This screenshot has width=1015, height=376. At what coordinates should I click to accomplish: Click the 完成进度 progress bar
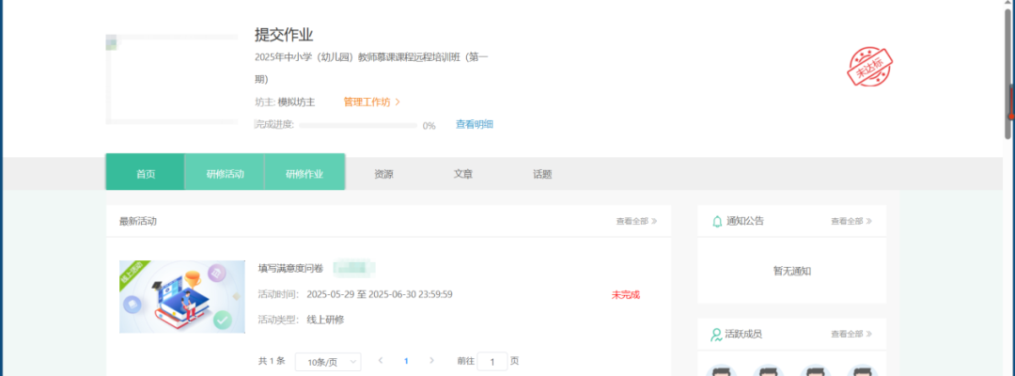click(x=357, y=125)
